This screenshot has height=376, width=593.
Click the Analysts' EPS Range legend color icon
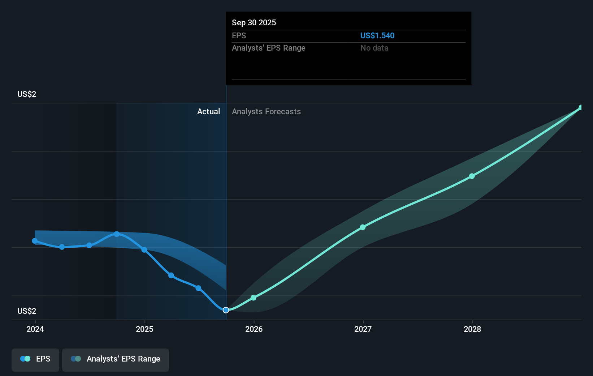76,359
